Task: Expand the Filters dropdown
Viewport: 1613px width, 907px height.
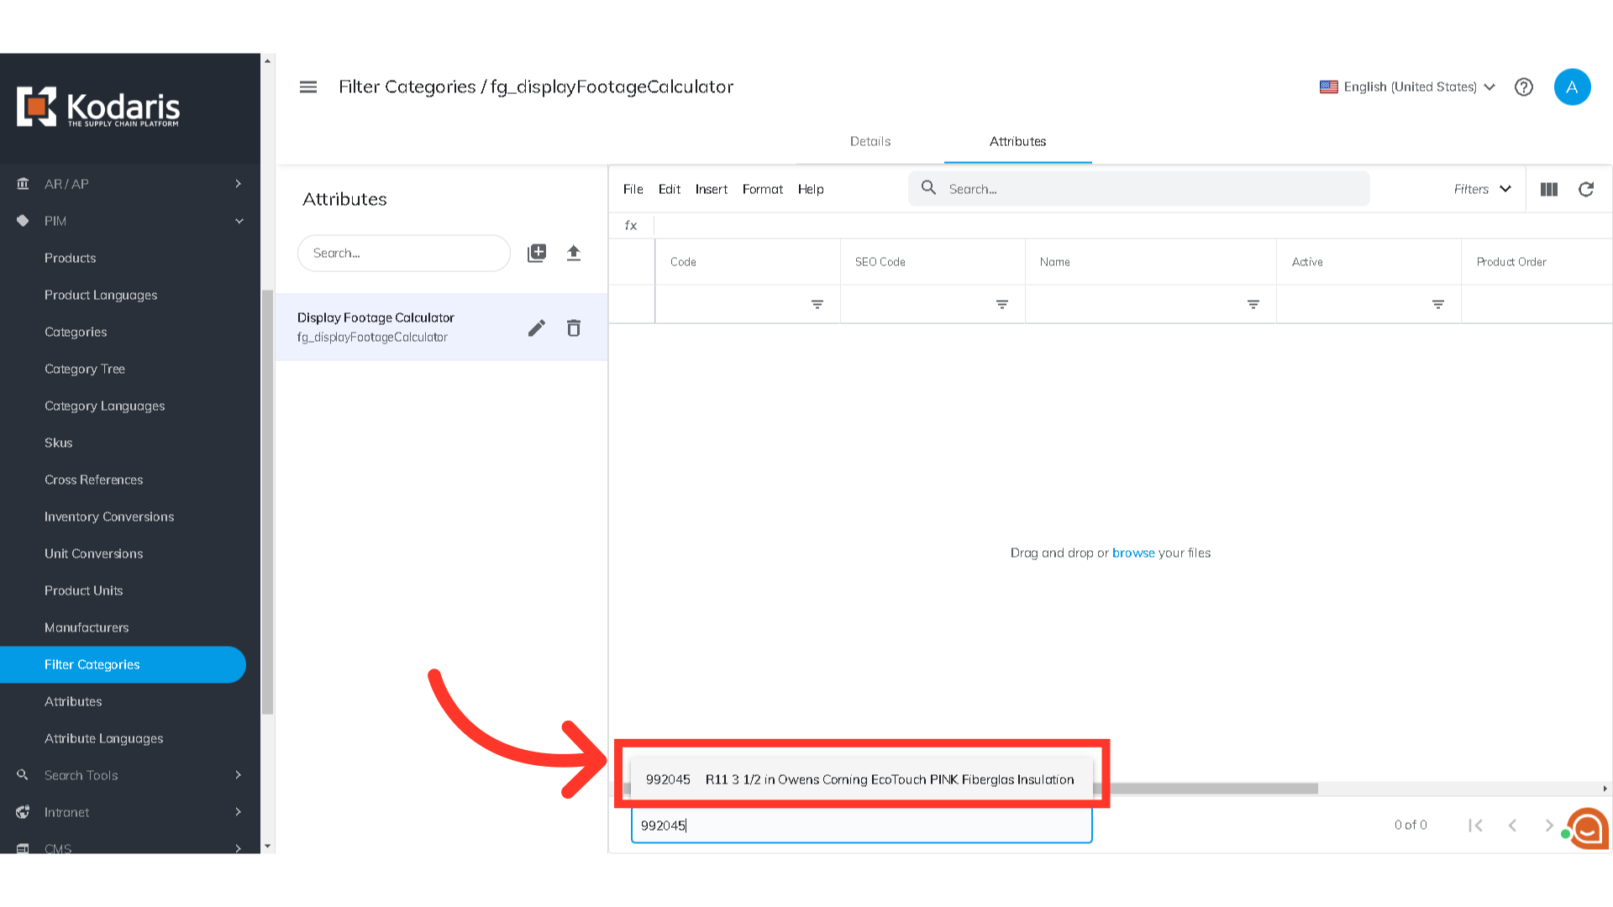Action: (1482, 189)
